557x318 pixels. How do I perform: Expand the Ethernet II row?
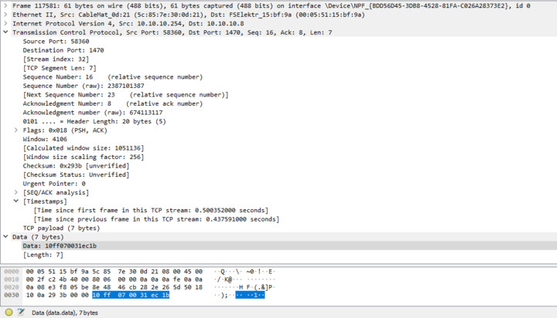click(5, 15)
